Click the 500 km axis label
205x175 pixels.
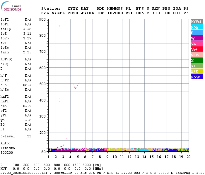[x=42, y=84]
